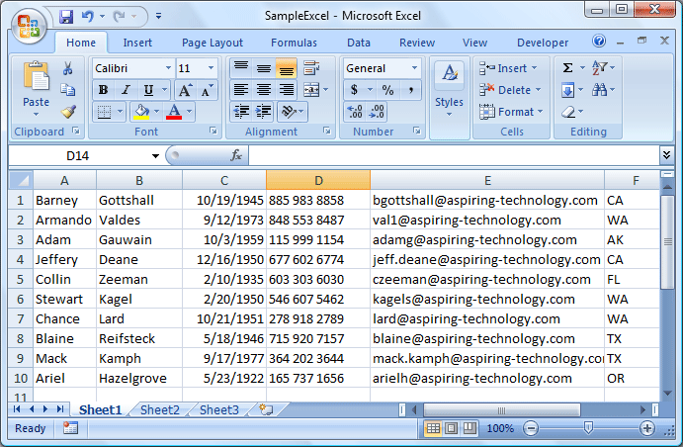Decrease indent in Alignment group
The image size is (683, 447).
(x=241, y=112)
